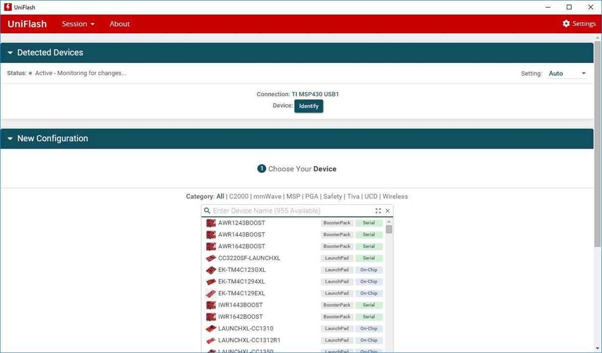Click On-Chip tag on EK-TM4C1294XL row
Screen dimensions: 602x353
point(369,282)
